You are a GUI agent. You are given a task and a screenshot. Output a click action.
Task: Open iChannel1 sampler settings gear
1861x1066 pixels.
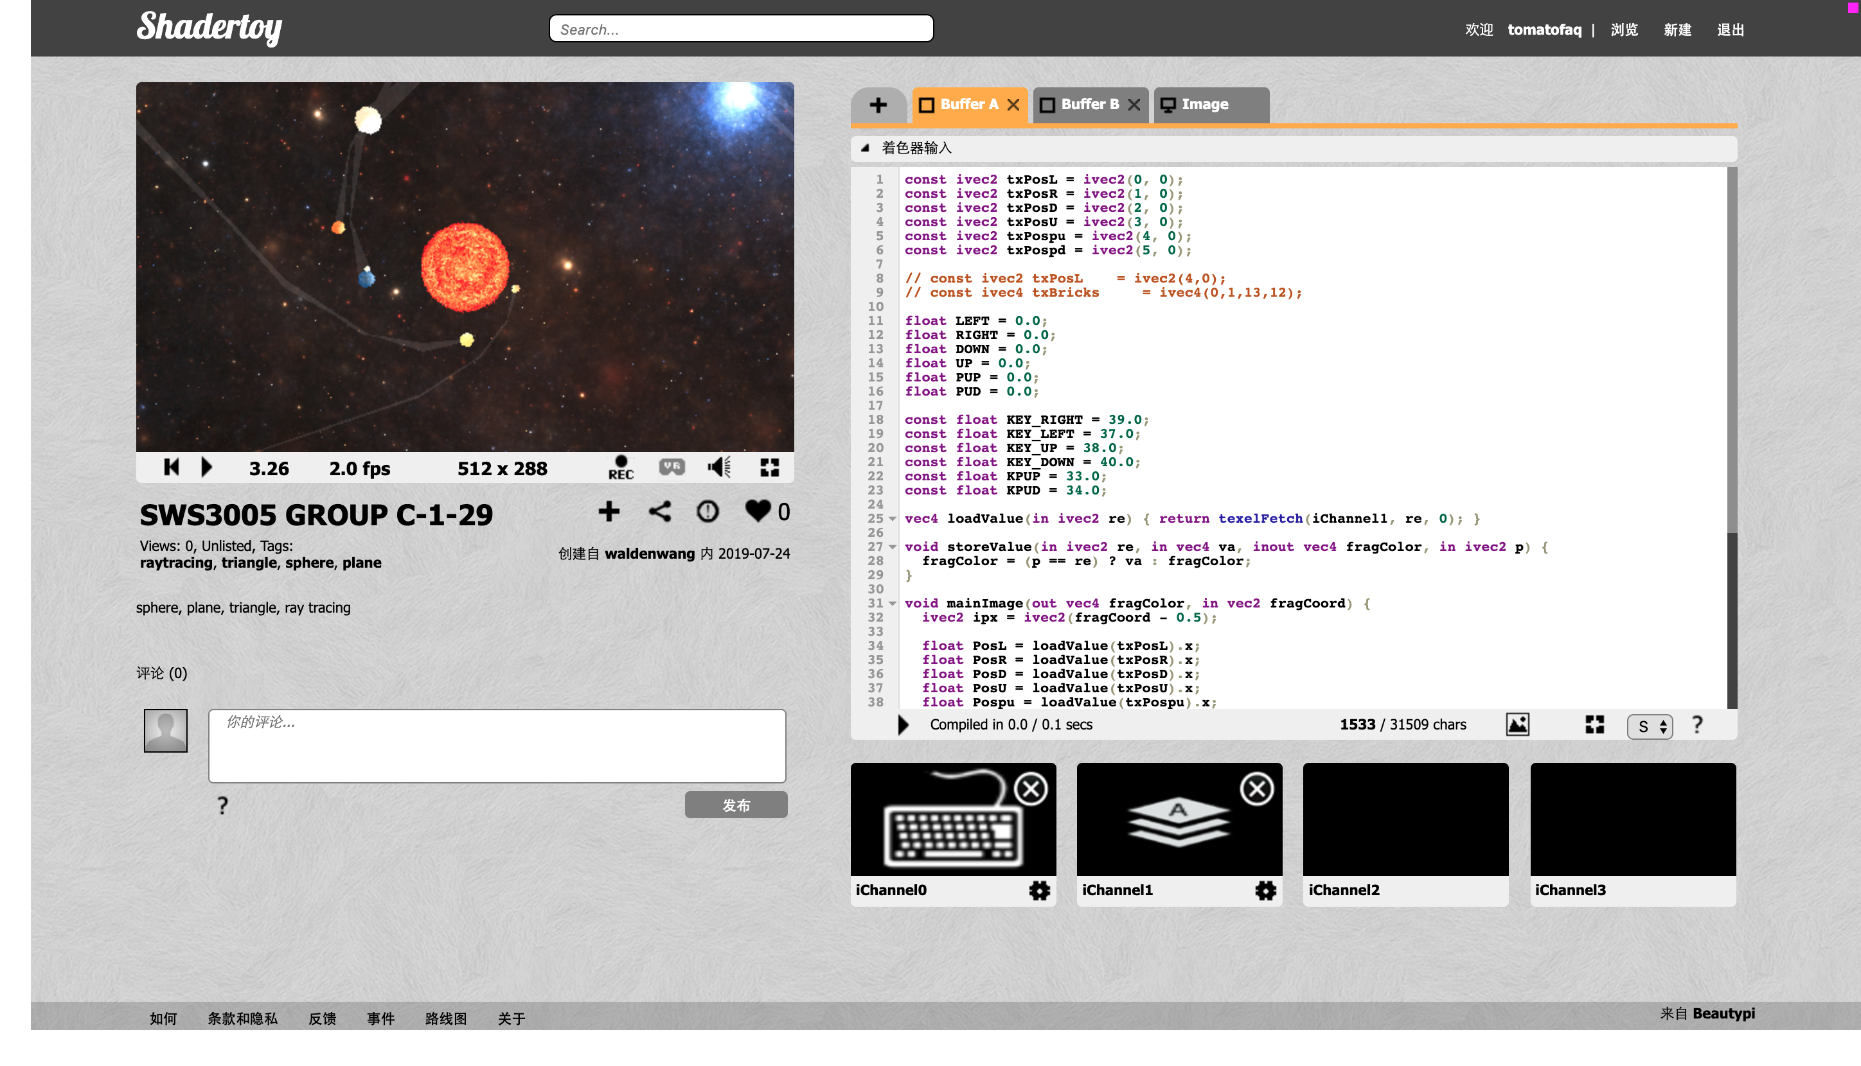(1266, 890)
